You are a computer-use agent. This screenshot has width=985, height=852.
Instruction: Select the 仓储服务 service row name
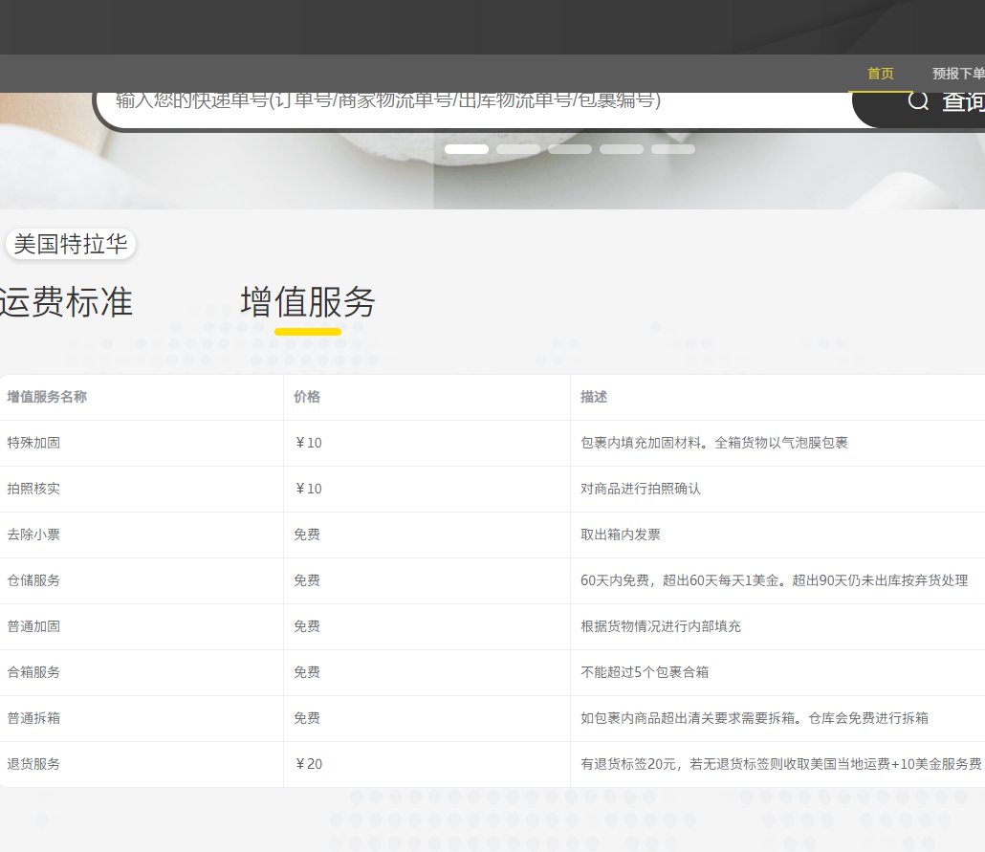coord(33,579)
